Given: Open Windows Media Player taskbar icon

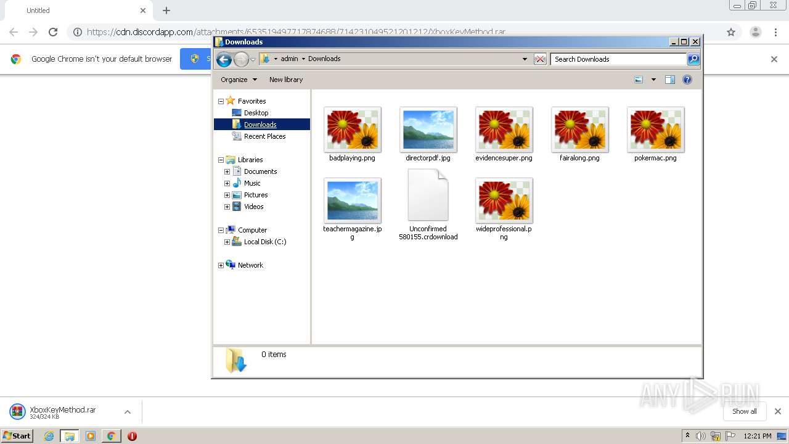Looking at the screenshot, I should pyautogui.click(x=91, y=436).
